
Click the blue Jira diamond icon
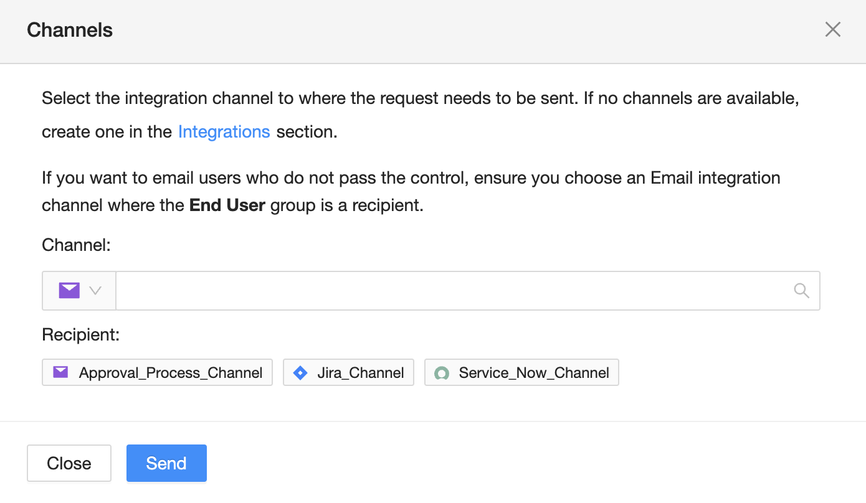pyautogui.click(x=300, y=373)
